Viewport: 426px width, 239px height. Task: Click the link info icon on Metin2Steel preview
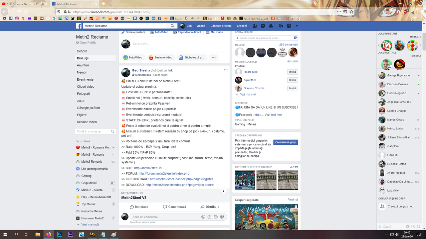click(x=224, y=191)
